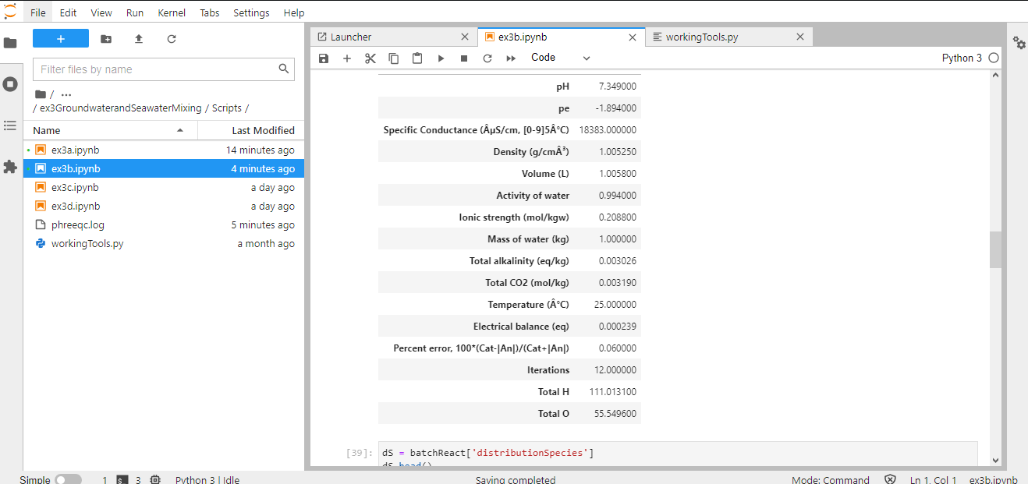Select ex3a.ipynb in file list
The width and height of the screenshot is (1028, 484).
click(164, 150)
